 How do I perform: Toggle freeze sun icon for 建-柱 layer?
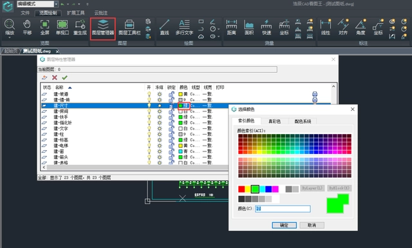tap(160, 134)
